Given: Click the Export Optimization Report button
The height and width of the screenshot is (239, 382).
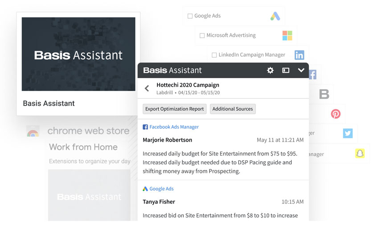Looking at the screenshot, I should [174, 109].
